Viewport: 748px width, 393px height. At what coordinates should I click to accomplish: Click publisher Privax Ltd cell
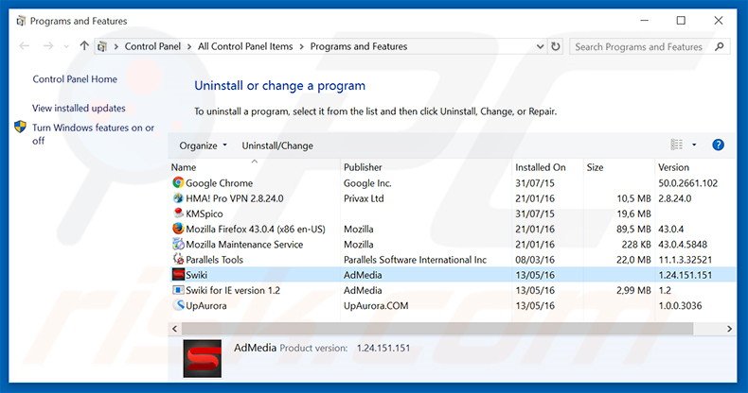pos(364,198)
